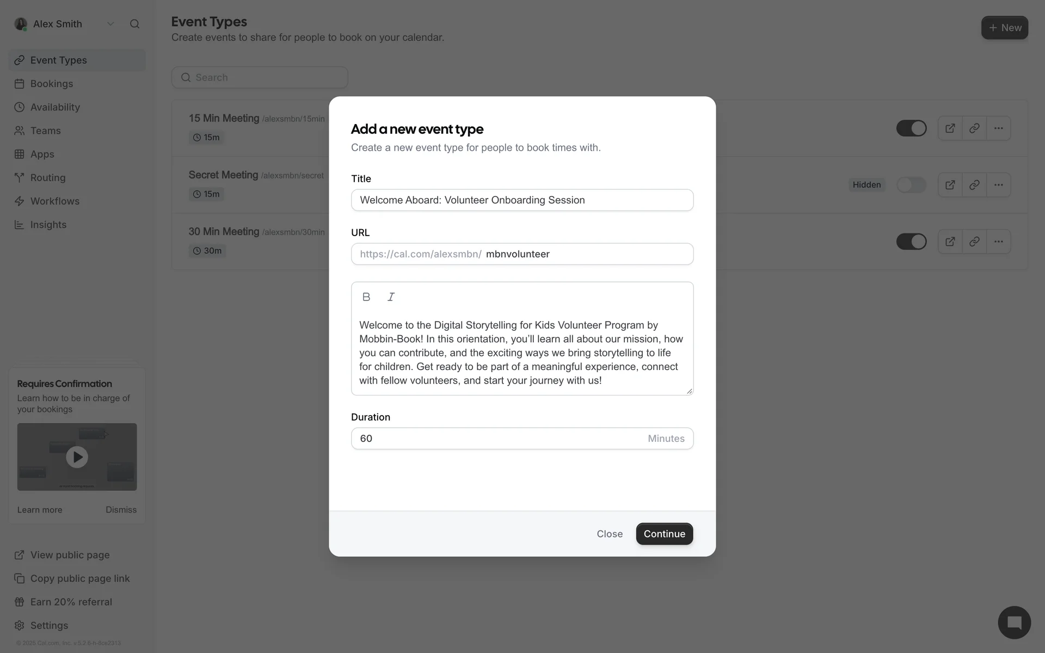1045x653 pixels.
Task: Preview the 15 Min Meeting in new tab
Action: [x=950, y=128]
